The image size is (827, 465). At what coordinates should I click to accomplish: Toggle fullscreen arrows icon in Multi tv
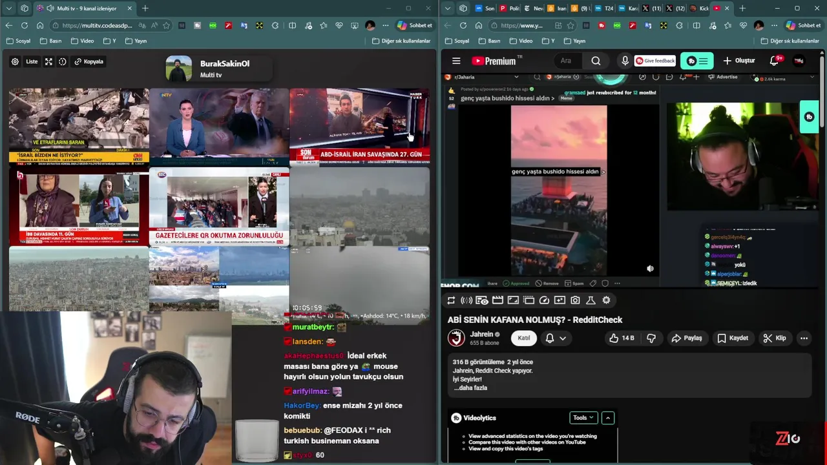(48, 62)
